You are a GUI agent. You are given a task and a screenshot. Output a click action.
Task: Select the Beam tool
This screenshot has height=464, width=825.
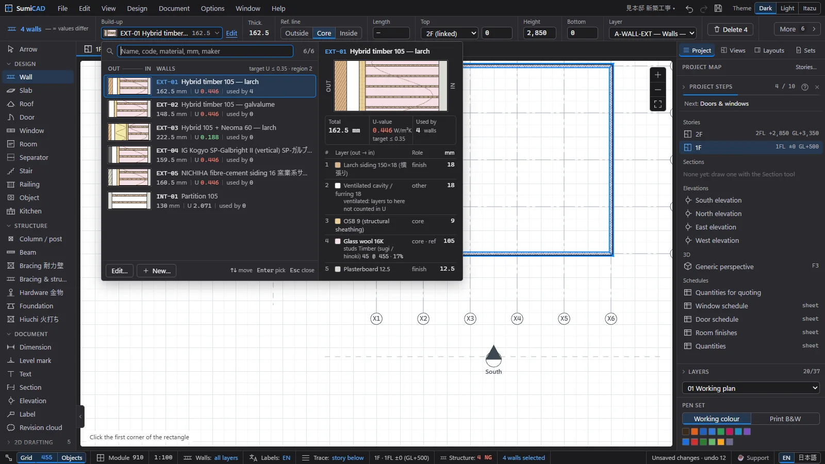37,252
